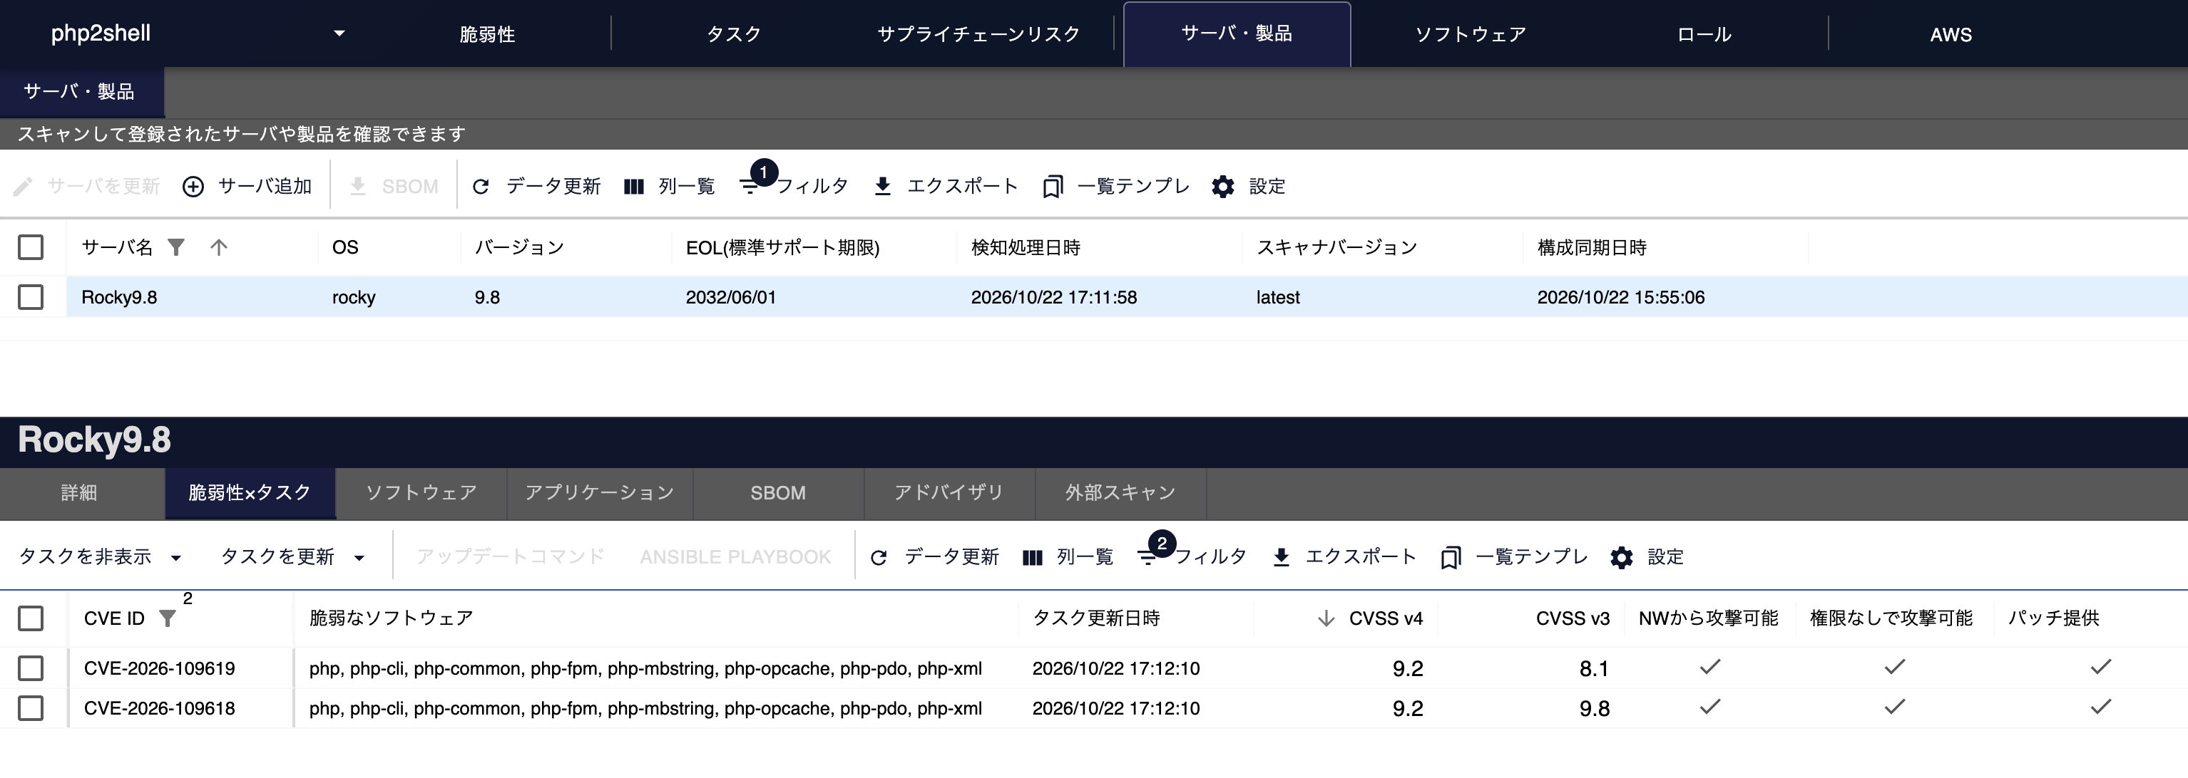This screenshot has width=2188, height=778.
Task: Click the lower データ更新 refresh icon
Action: 879,557
